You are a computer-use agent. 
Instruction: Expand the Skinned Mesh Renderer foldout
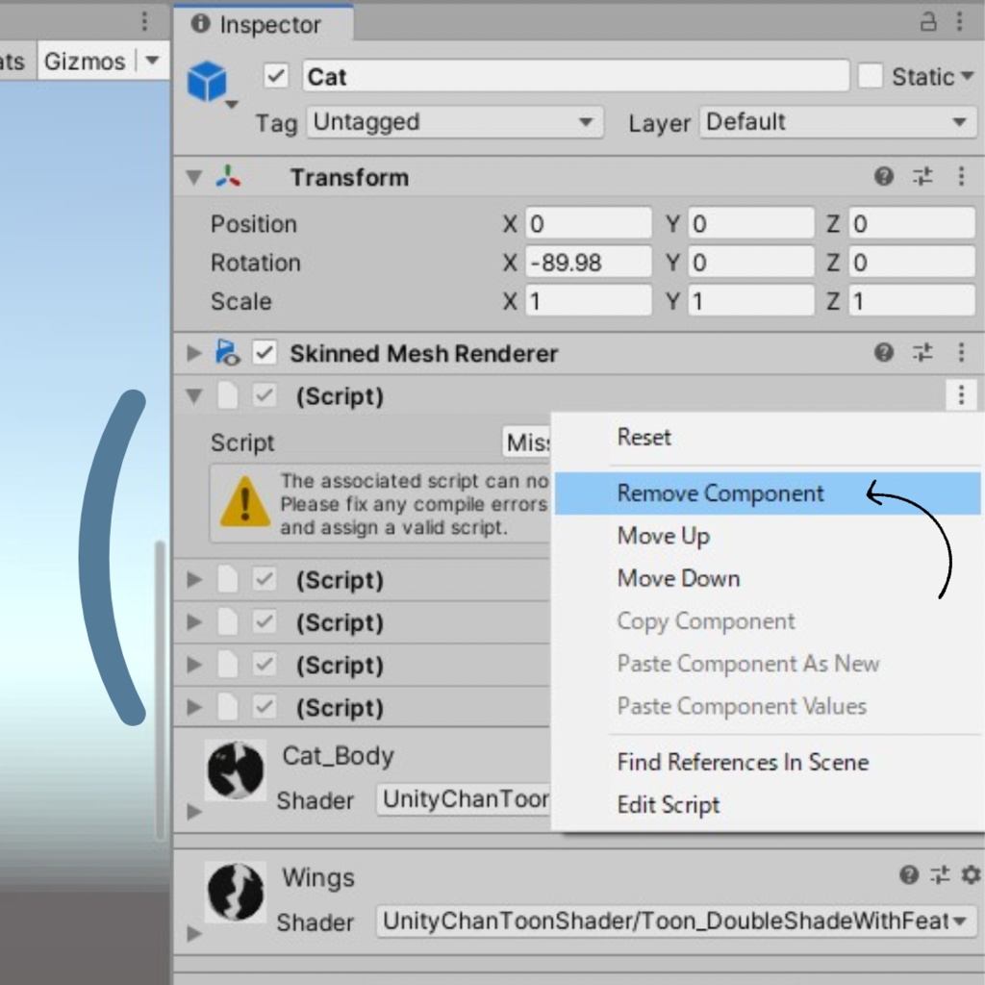(194, 353)
